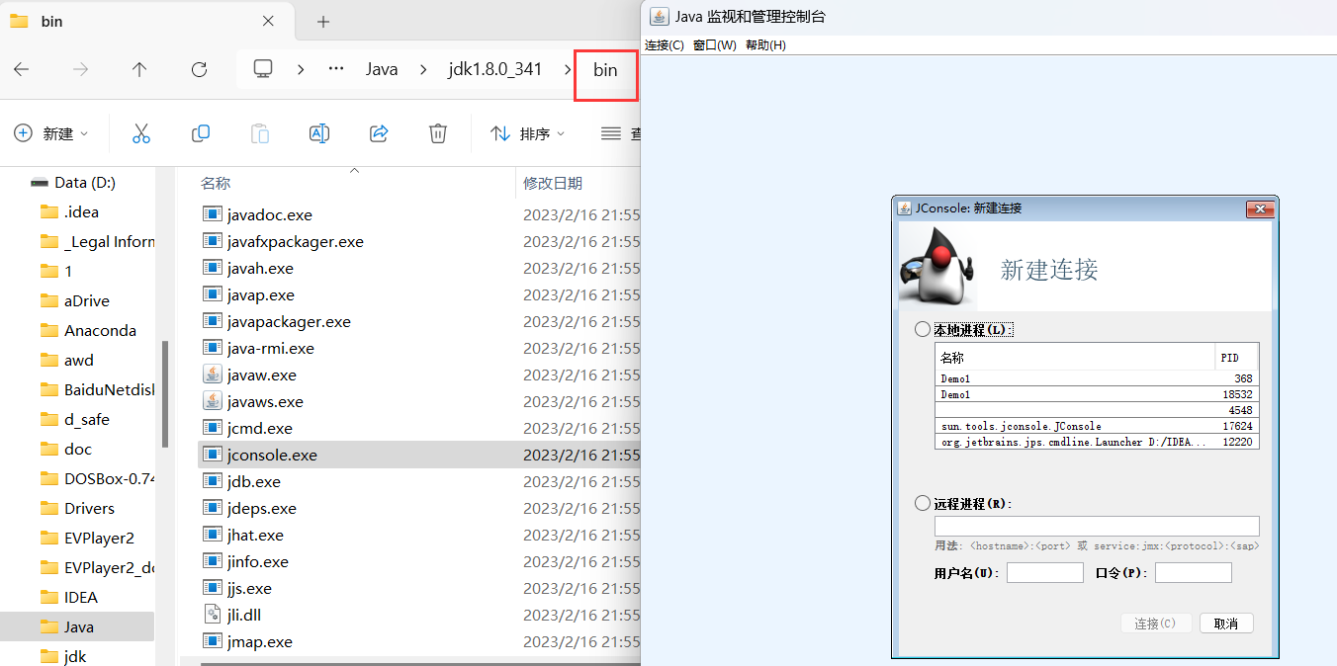The height and width of the screenshot is (666, 1337).
Task: Click the 名称 column header in Explorer
Action: [216, 183]
